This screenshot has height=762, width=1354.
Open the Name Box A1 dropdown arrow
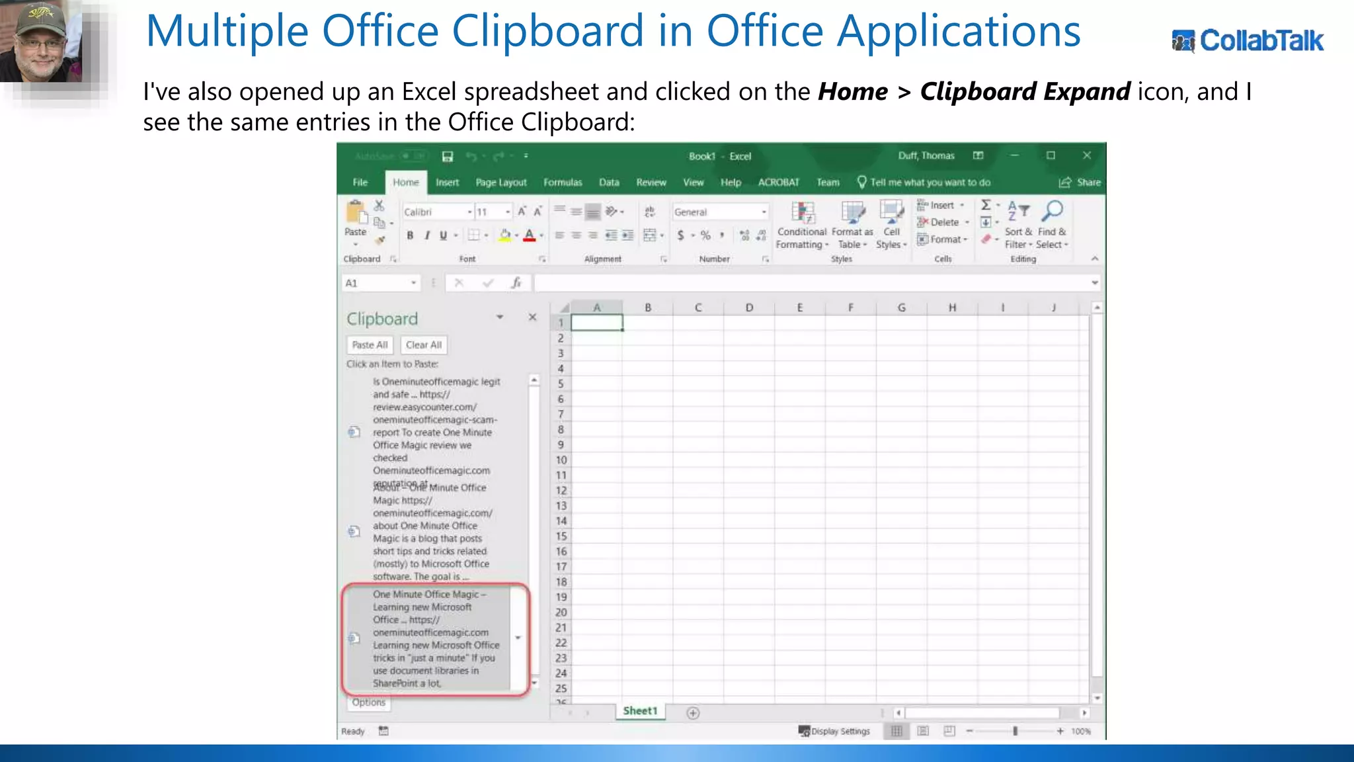[414, 283]
